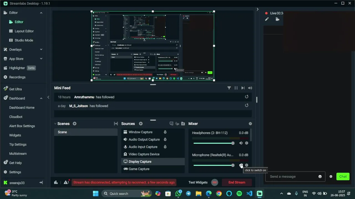Image resolution: width=355 pixels, height=199 pixels.
Task: Replay Amruthammu follow alert
Action: click(x=247, y=97)
